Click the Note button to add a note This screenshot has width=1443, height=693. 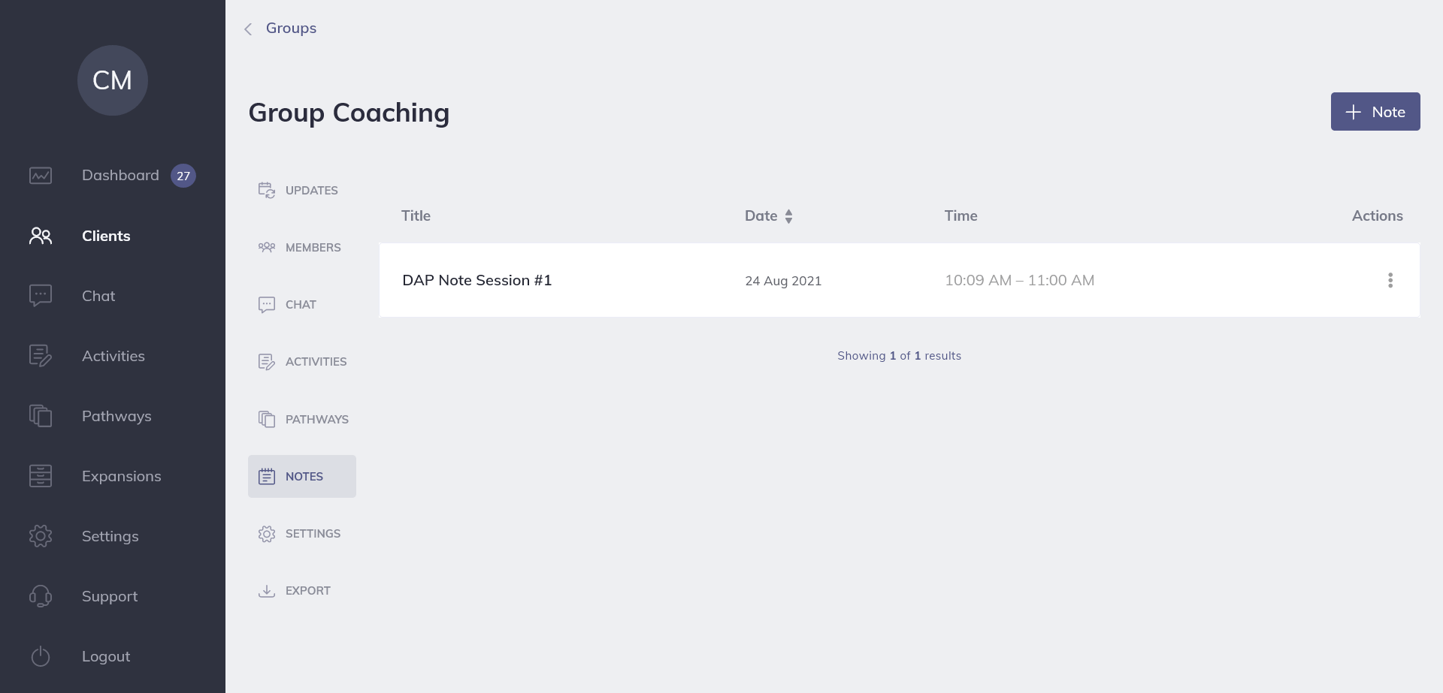tap(1375, 111)
